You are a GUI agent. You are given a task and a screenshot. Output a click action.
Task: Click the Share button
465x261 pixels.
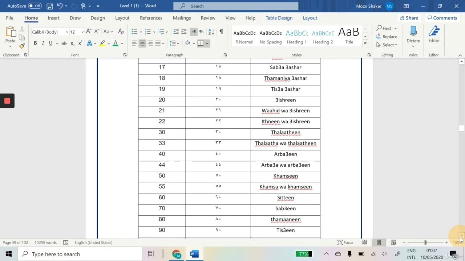tap(409, 18)
